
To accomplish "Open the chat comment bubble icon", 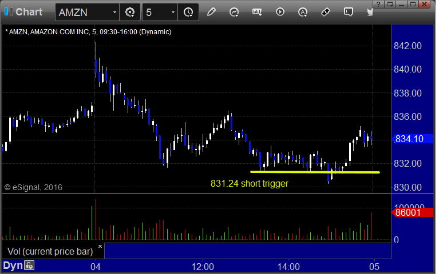I will coord(349,12).
